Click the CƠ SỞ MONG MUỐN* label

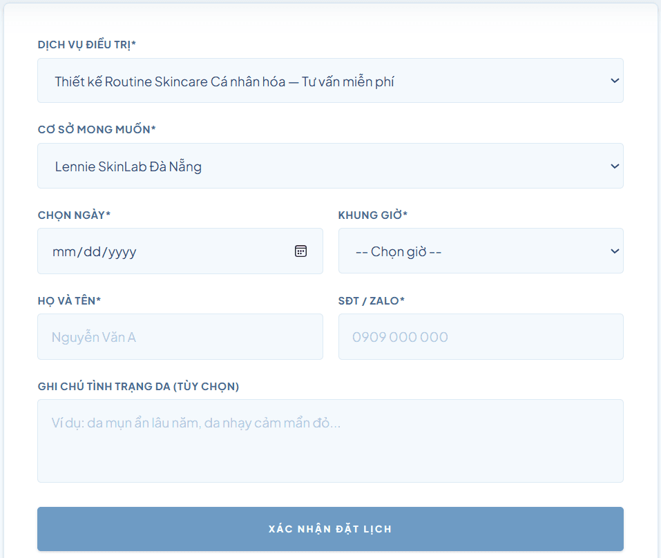click(x=97, y=129)
